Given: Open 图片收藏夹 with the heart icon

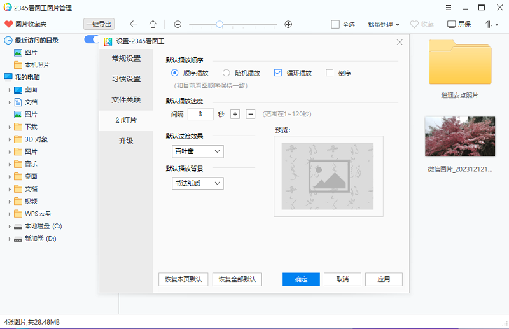Looking at the screenshot, I should coord(25,24).
